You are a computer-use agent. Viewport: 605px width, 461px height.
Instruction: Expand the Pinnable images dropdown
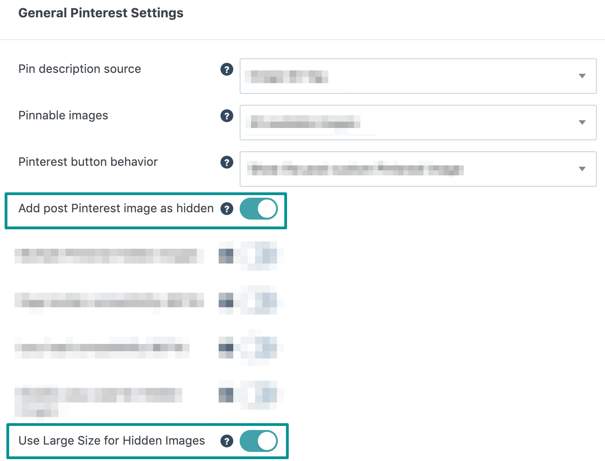click(418, 123)
